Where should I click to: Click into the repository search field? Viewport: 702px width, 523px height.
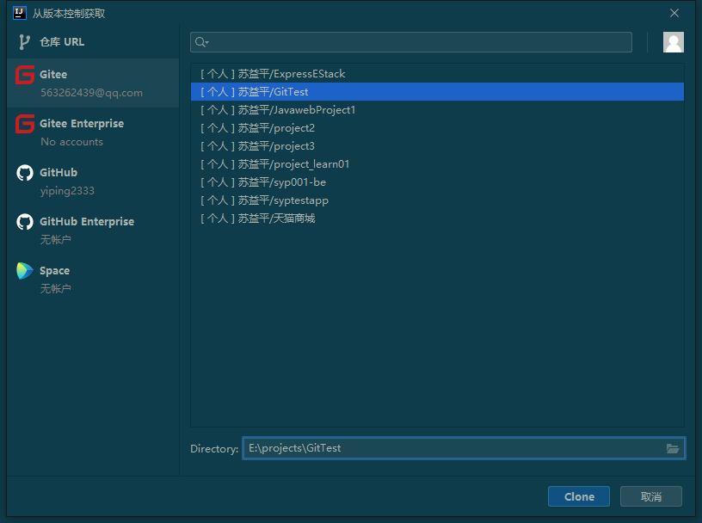(411, 42)
